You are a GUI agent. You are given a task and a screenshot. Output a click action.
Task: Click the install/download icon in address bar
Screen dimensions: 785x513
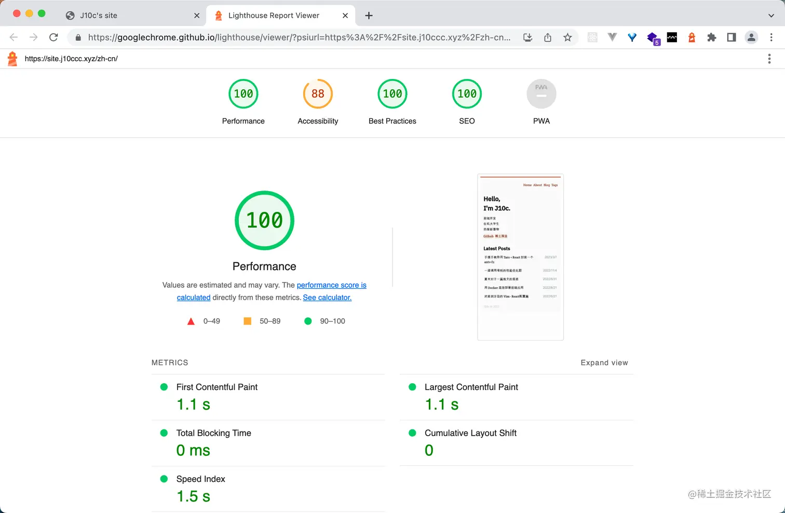click(x=528, y=37)
